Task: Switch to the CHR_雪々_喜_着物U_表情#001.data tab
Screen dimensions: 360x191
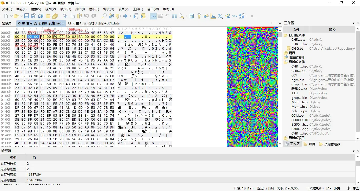Action: pyautogui.click(x=94, y=23)
